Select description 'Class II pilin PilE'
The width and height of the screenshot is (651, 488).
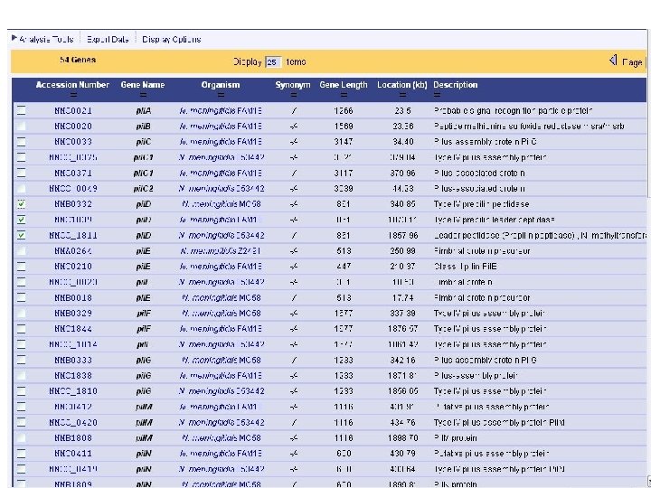coord(466,267)
